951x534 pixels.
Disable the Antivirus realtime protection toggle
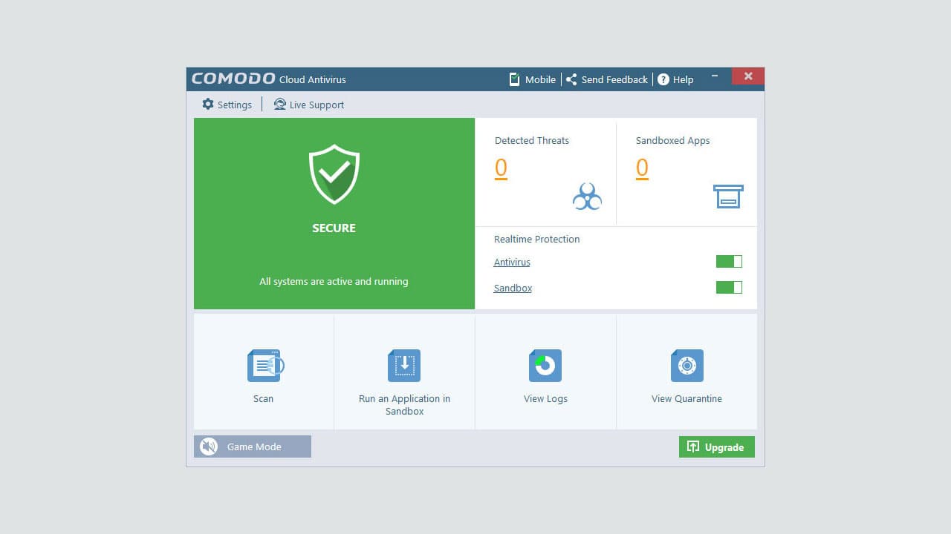click(728, 261)
